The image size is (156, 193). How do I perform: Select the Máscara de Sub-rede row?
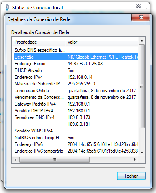pos(76,84)
